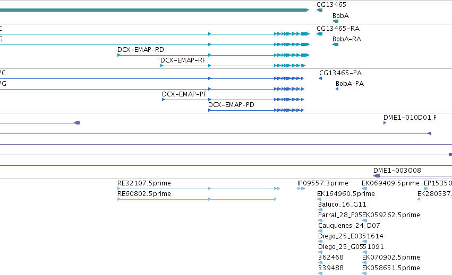Click the EK058651.5prime EST label
This screenshot has height=276, width=452.
tap(391, 268)
